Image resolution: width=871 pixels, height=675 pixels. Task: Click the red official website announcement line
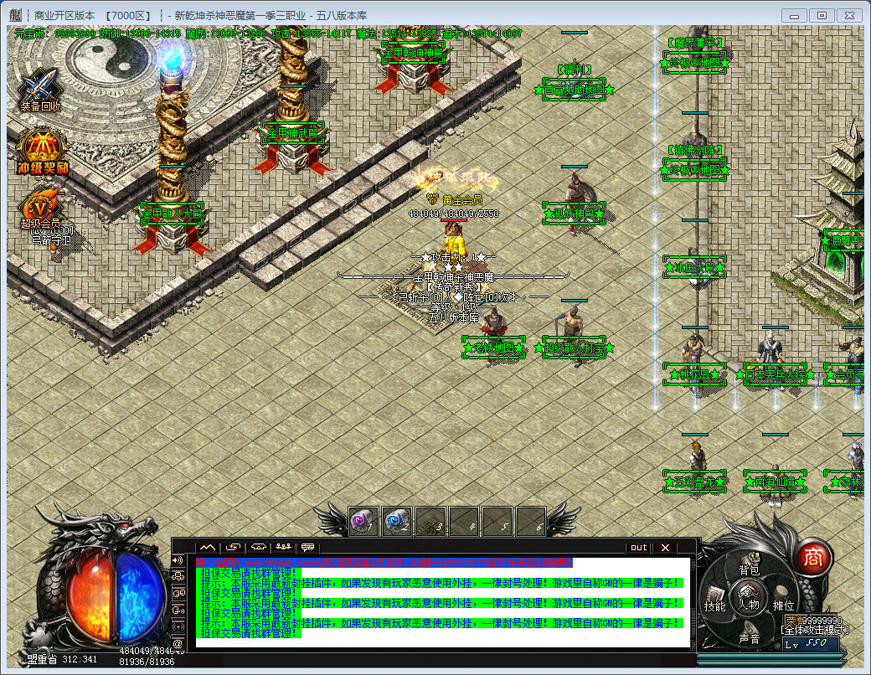[x=384, y=563]
